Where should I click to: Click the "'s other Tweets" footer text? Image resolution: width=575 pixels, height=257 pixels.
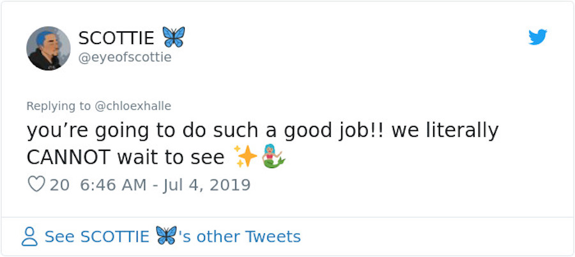tap(240, 237)
